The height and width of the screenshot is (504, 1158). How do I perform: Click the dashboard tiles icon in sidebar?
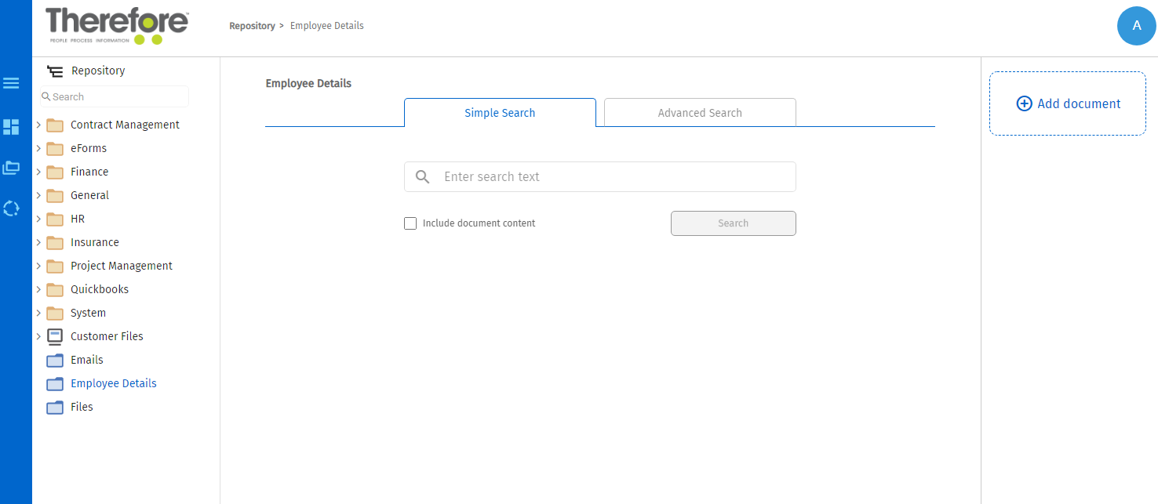tap(11, 126)
